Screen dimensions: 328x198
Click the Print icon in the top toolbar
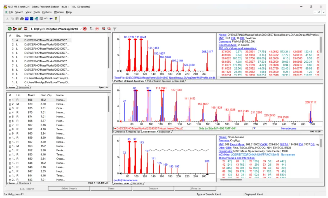22,19
